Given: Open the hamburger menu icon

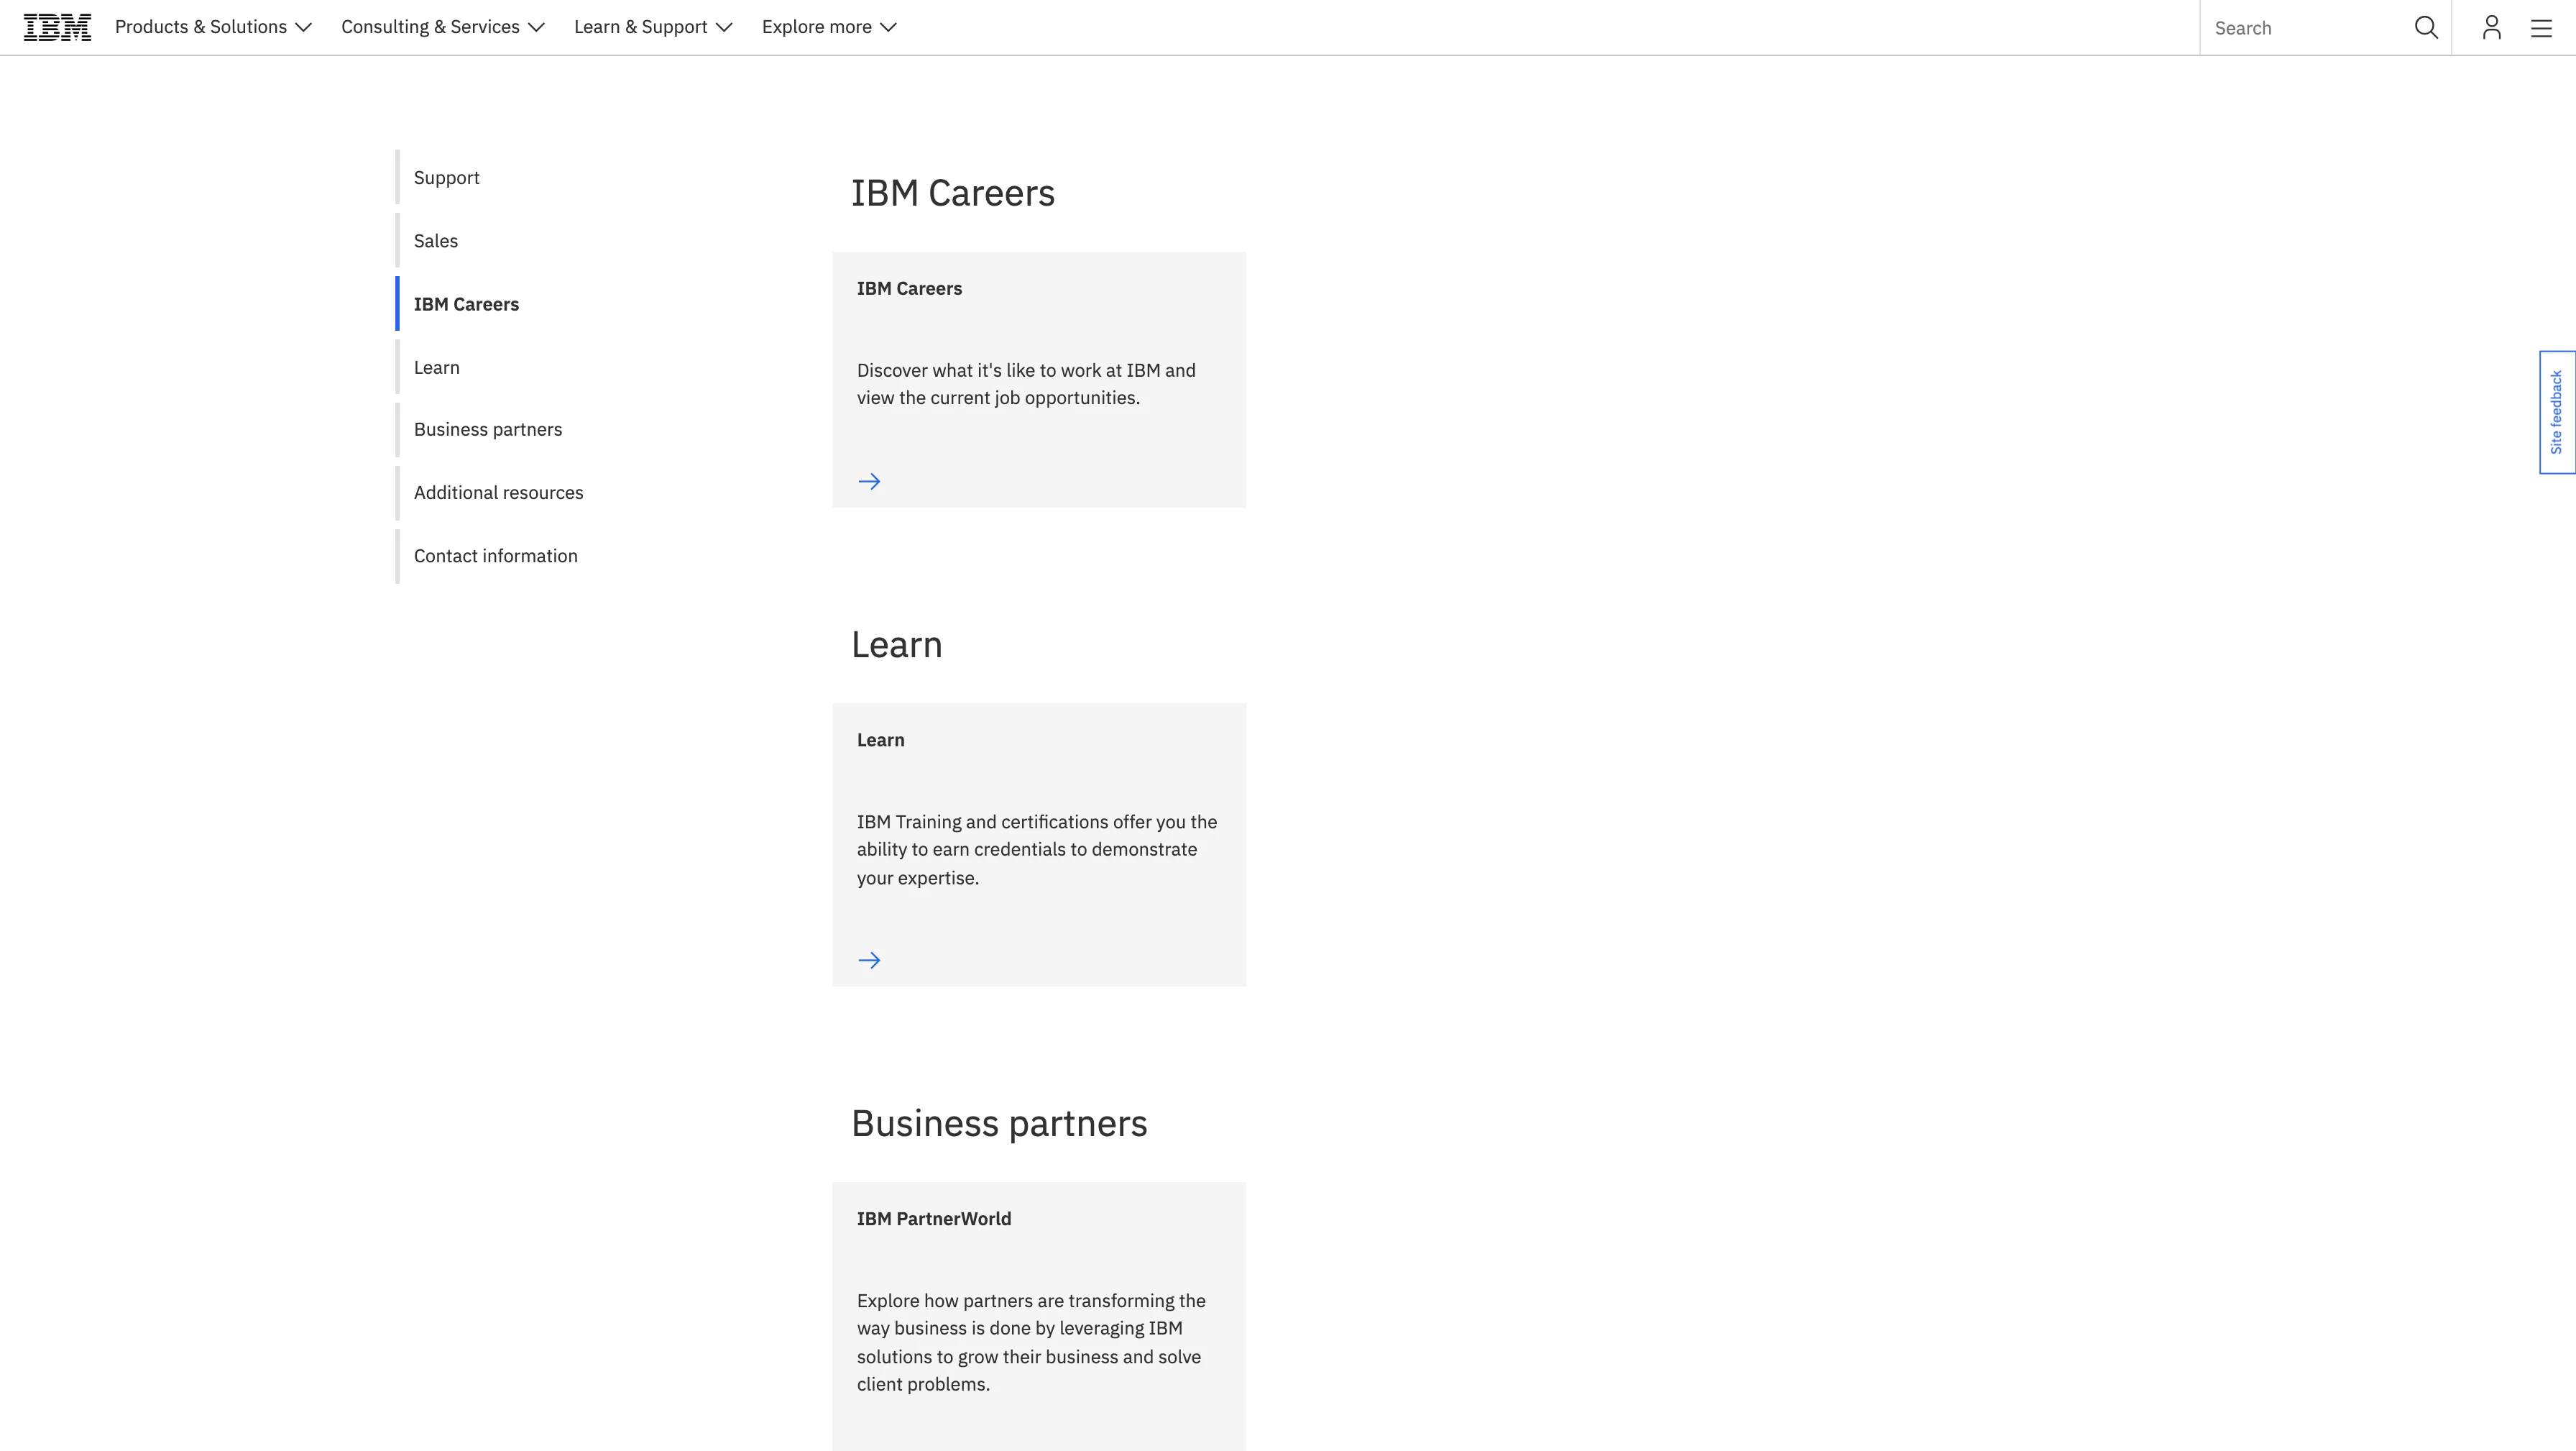Looking at the screenshot, I should [2541, 27].
